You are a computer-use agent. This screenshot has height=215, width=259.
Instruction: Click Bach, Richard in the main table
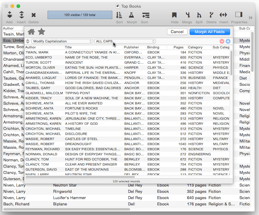[16, 204]
